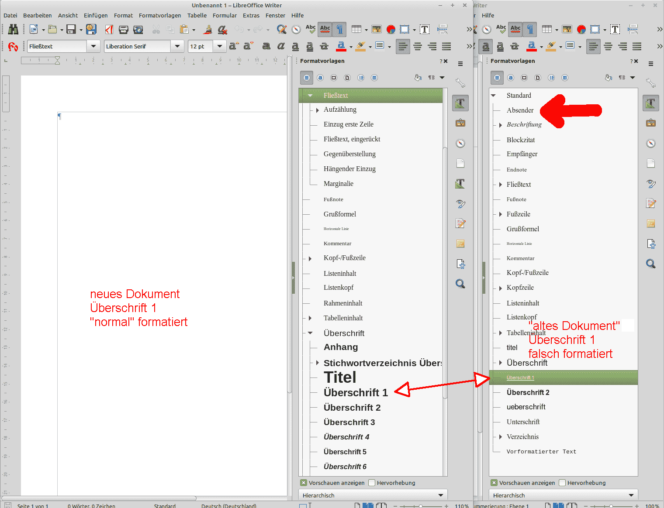Click the Clear Direct Formatting icon
The width and height of the screenshot is (664, 508).
[222, 29]
